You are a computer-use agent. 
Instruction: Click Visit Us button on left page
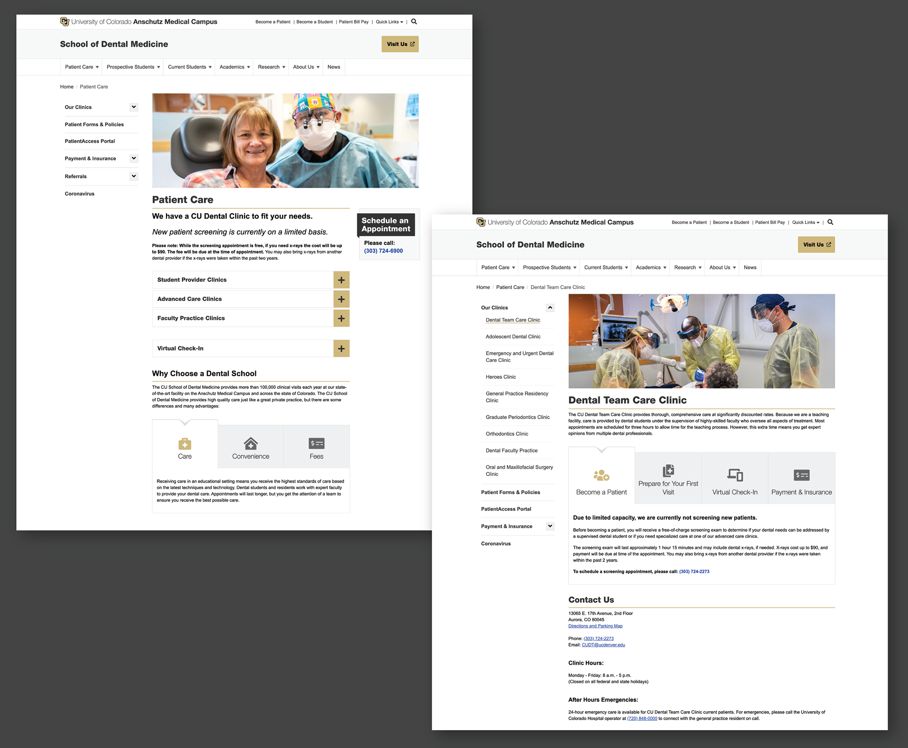tap(400, 44)
